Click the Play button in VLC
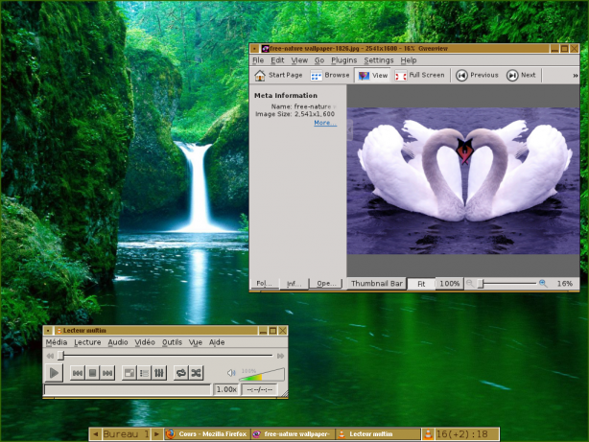 [54, 373]
